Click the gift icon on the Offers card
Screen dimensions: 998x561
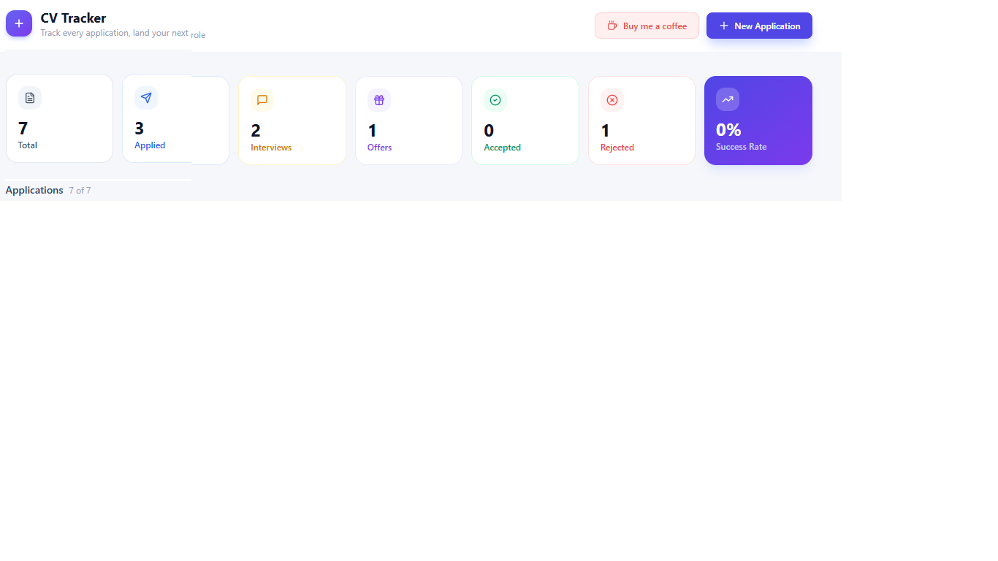tap(379, 100)
